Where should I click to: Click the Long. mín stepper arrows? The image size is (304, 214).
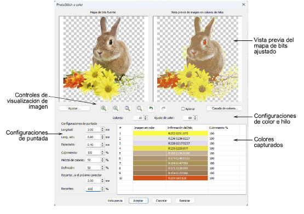[102, 137]
